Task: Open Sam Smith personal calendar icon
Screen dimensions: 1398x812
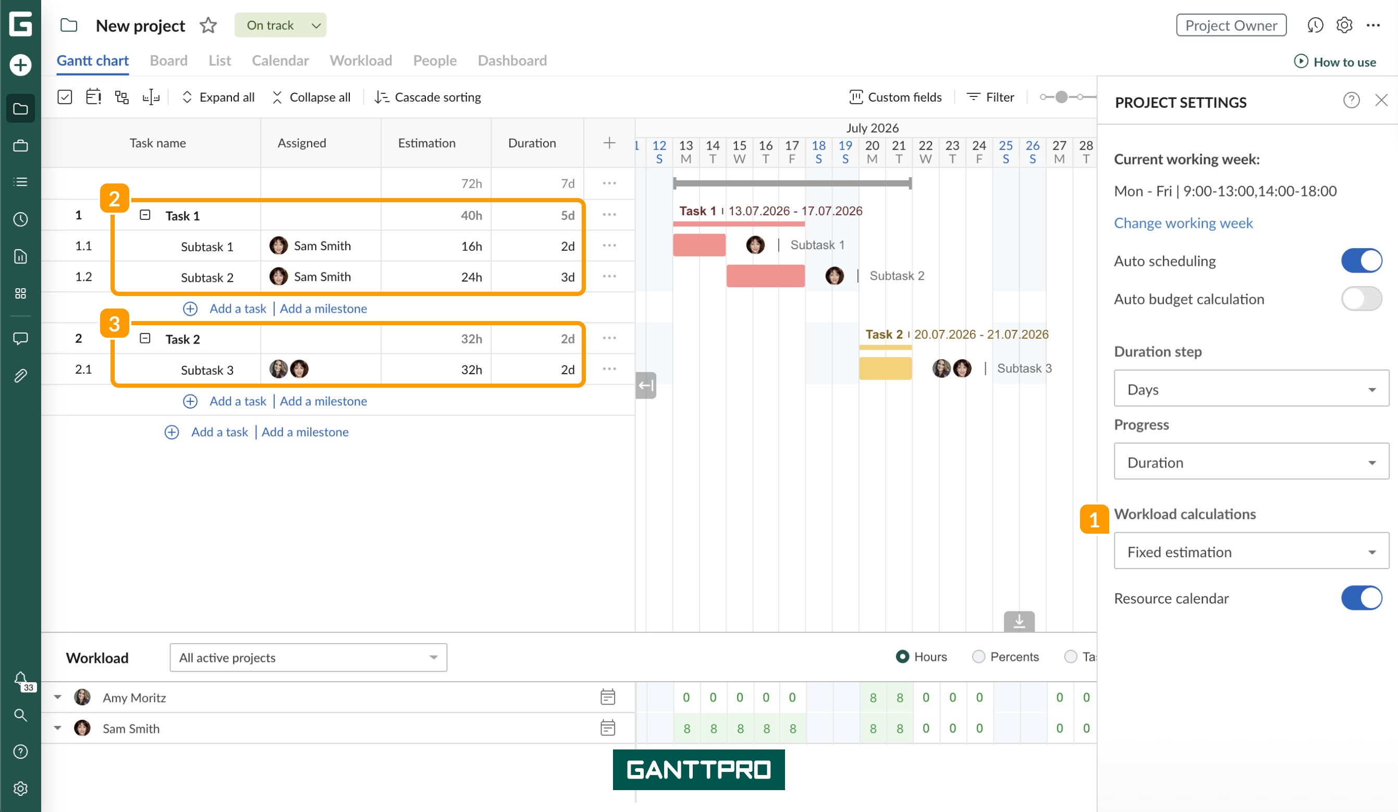Action: [607, 728]
